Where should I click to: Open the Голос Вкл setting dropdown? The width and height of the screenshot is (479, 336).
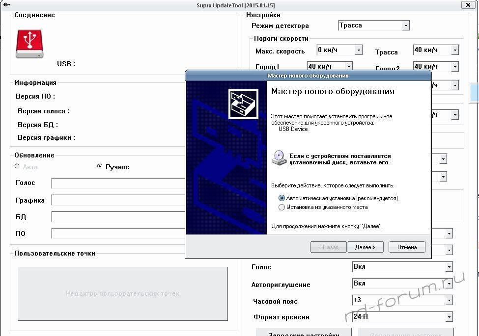click(x=449, y=267)
